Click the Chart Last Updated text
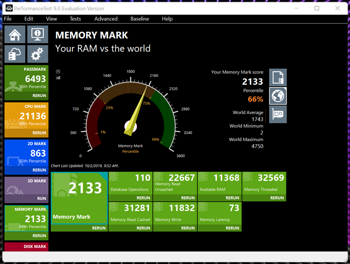Viewport: 350px width, 264px height. (84, 166)
